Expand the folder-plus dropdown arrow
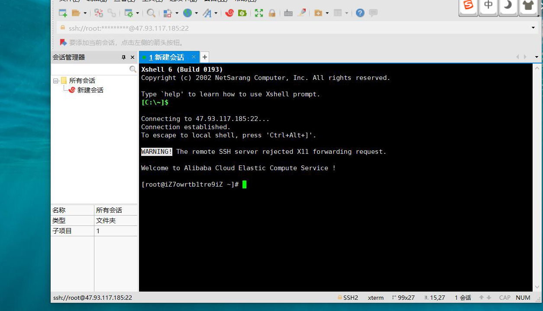This screenshot has width=543, height=311. point(327,13)
